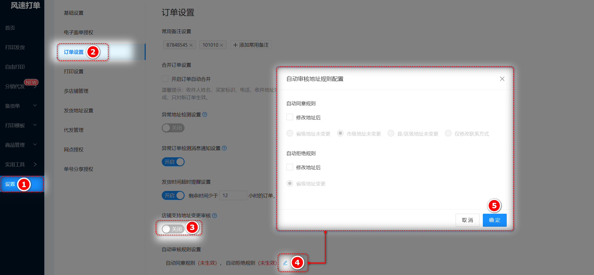Turn off 发货时间超时提醒 toggle switch
This screenshot has height=275, width=594.
173,195
